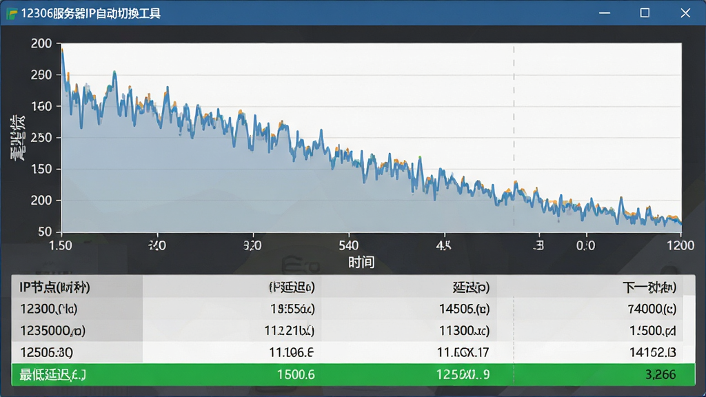Maximize the IP switching tool window
This screenshot has height=397, width=706.
[x=645, y=13]
